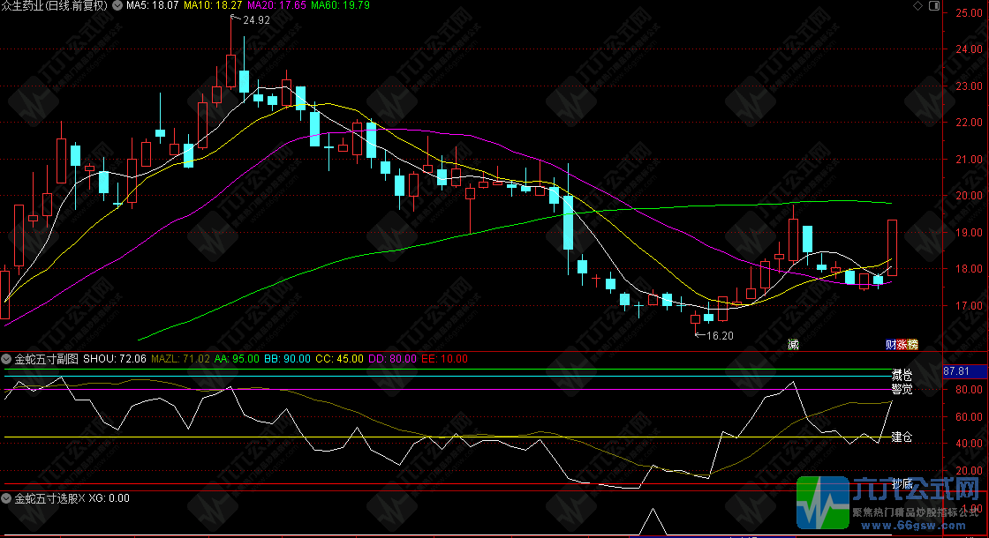Screen dimensions: 989x538
Task: Select the MA60: 19.79 moving average label
Action: 341,5
